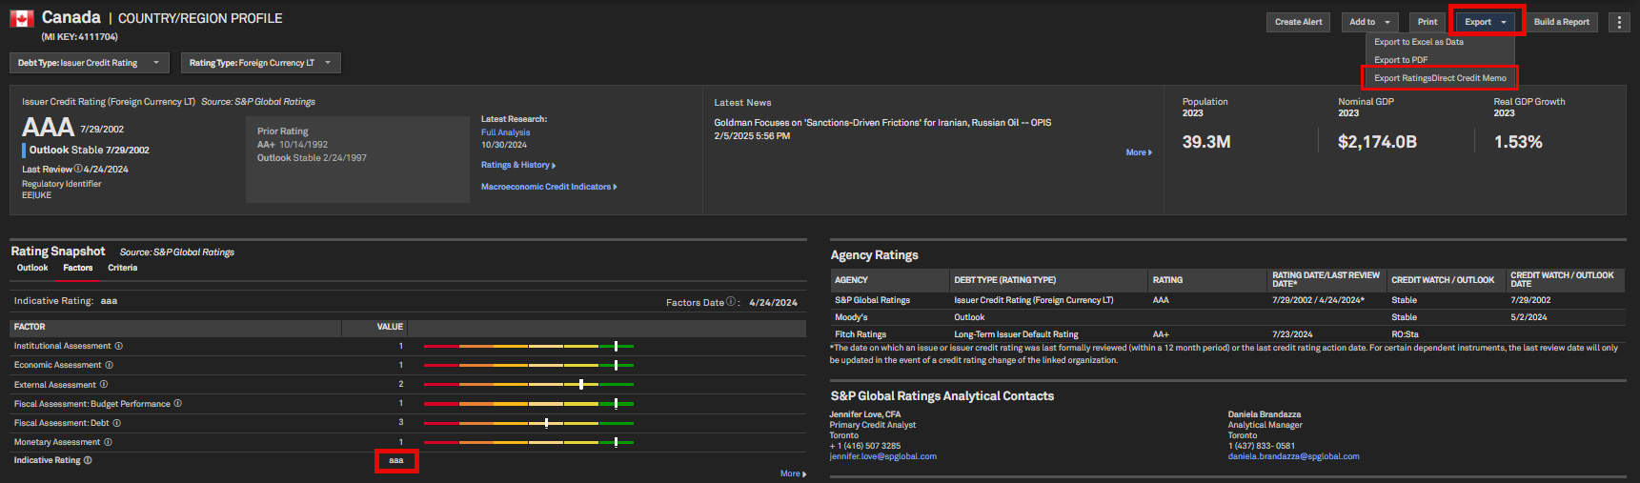Image resolution: width=1640 pixels, height=483 pixels.
Task: Open Ratings & History link
Action: click(x=518, y=165)
